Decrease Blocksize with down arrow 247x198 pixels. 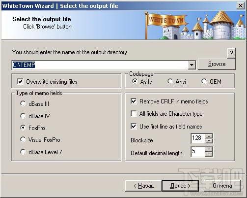(209, 141)
